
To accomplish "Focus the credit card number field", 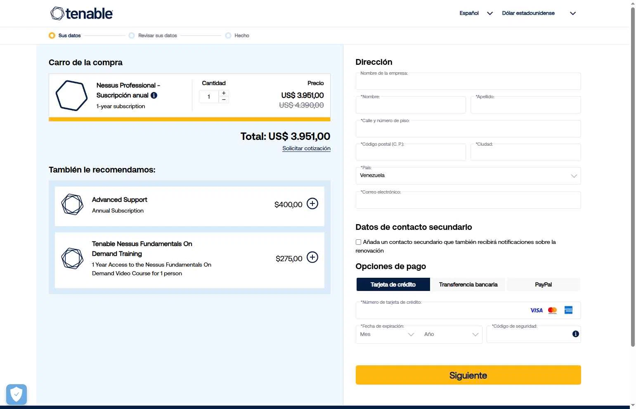I will [x=468, y=310].
